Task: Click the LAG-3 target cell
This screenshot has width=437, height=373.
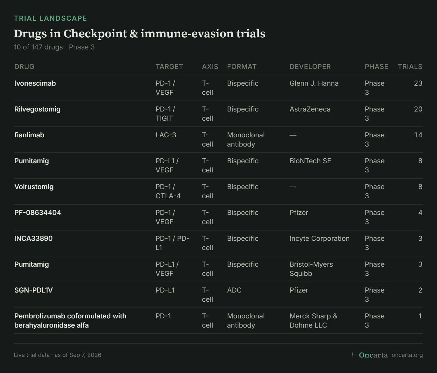Action: click(166, 135)
